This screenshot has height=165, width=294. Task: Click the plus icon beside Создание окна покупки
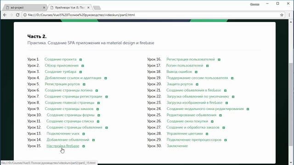click(x=212, y=121)
